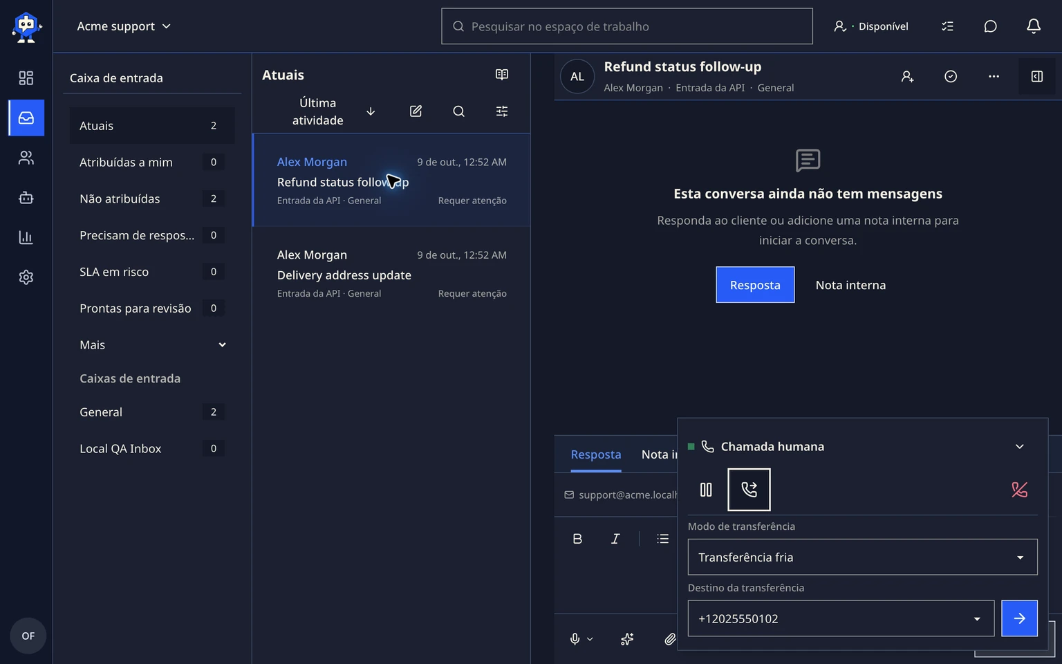Open the filter sliders icon in list toolbar
Screen dimensions: 1062x664
(502, 111)
